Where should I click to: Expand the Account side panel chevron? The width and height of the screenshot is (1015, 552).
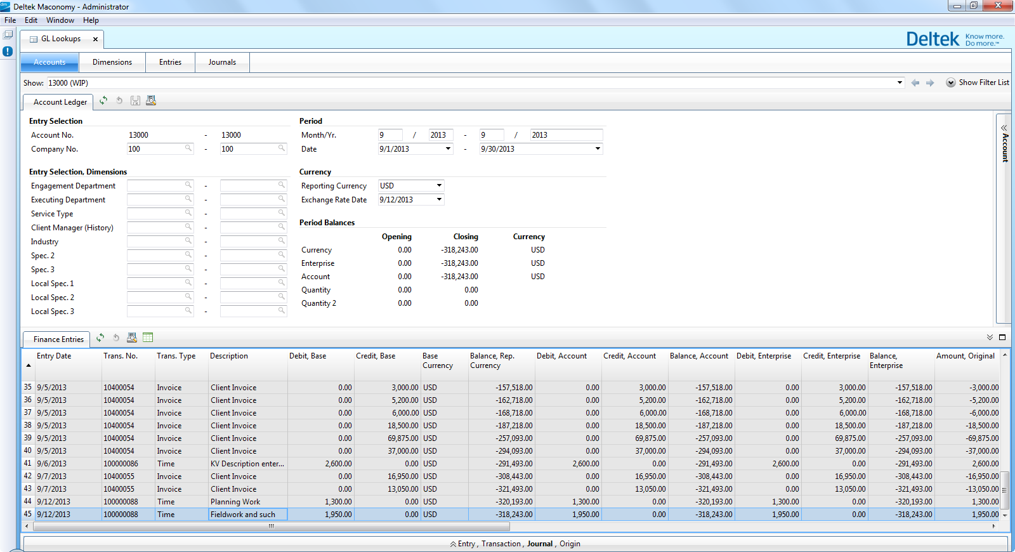[1004, 128]
